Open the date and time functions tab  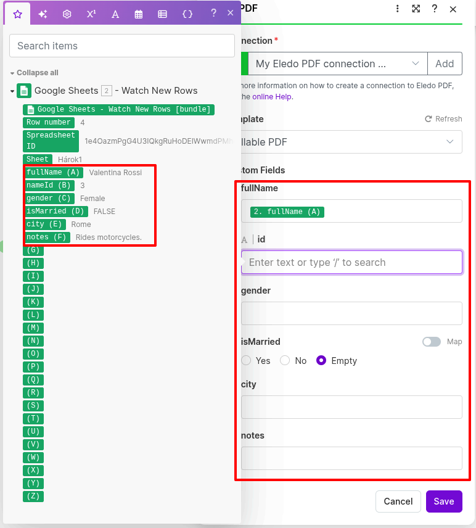[x=139, y=14]
